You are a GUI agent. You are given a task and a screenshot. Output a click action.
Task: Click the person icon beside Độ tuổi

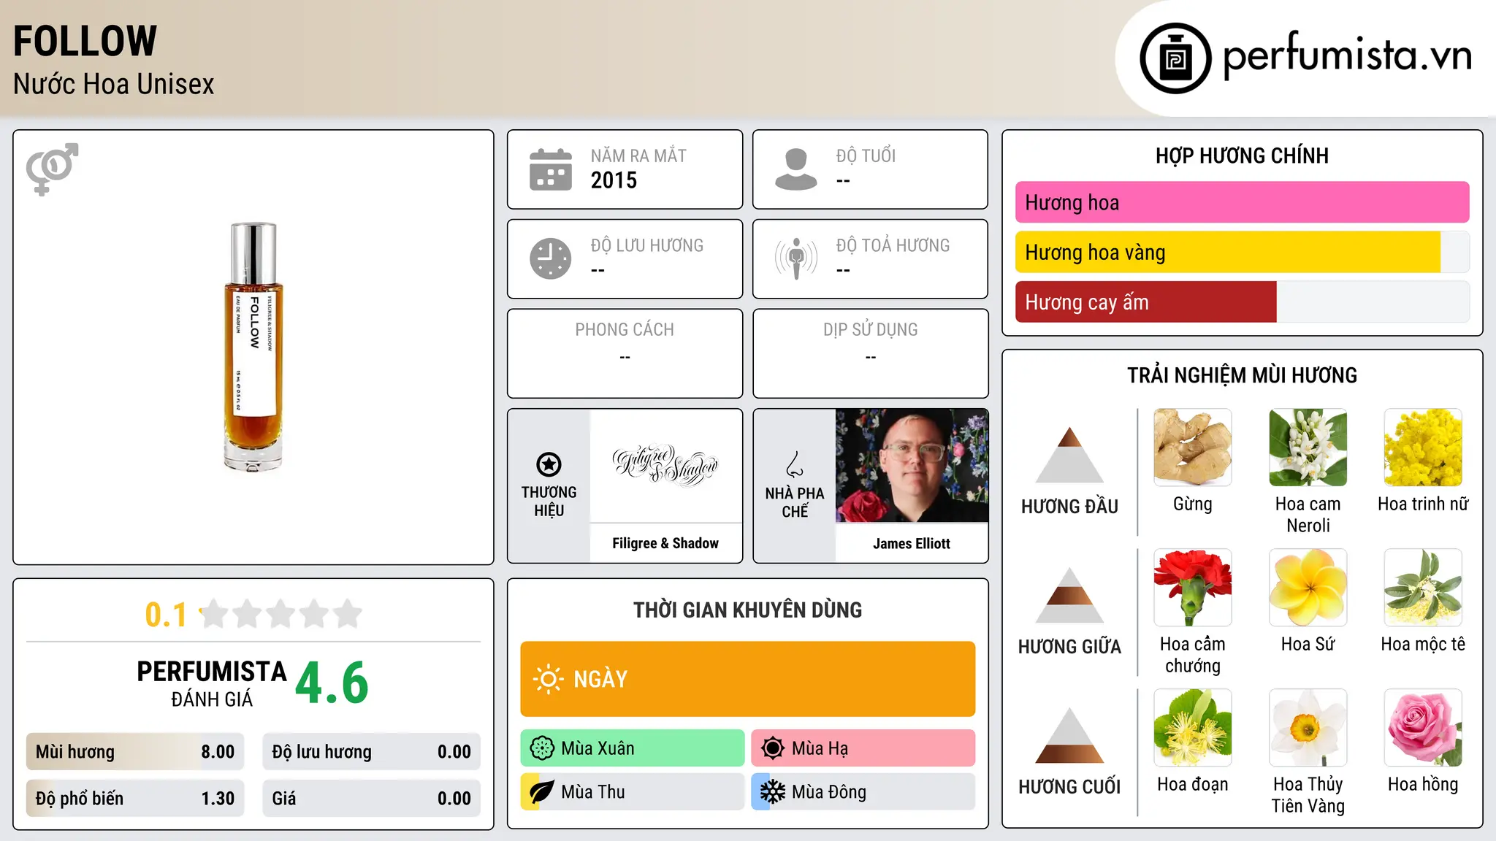click(796, 169)
